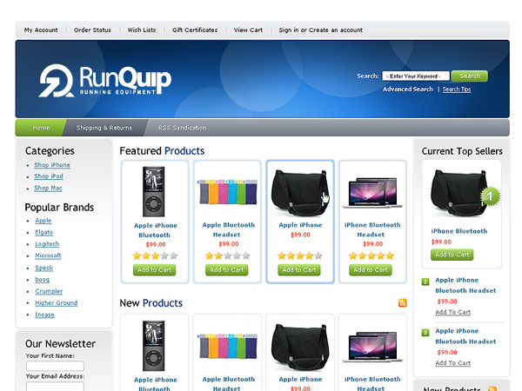
Task: Click the green number 2 rank icon
Action: pos(425,282)
